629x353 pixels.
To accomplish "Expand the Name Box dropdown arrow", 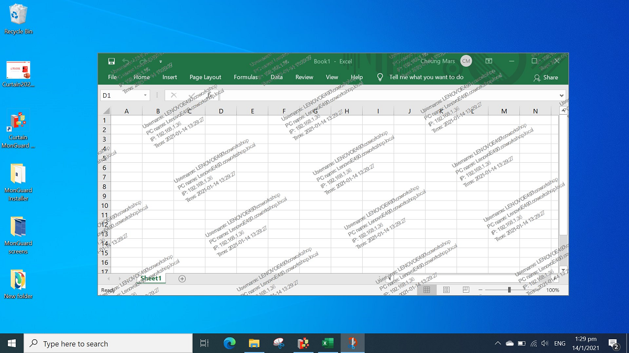I will 145,95.
